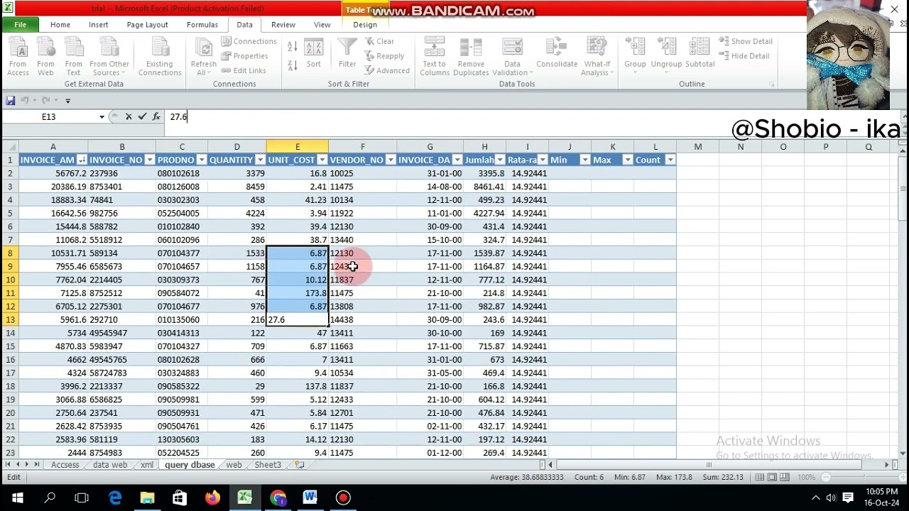Open Microsoft Edge from taskbar
909x511 pixels.
pos(115,498)
